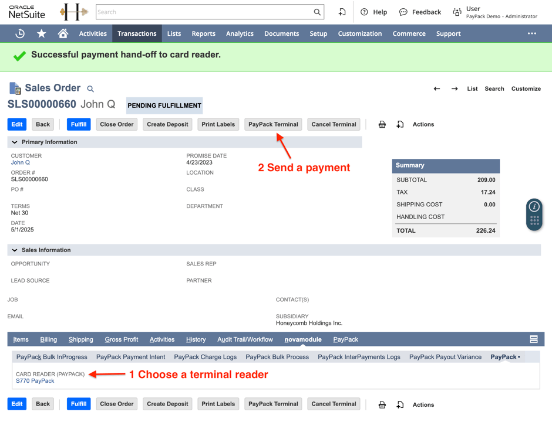Click the quick search icon beside Sales Order
This screenshot has width=552, height=422.
(90, 89)
